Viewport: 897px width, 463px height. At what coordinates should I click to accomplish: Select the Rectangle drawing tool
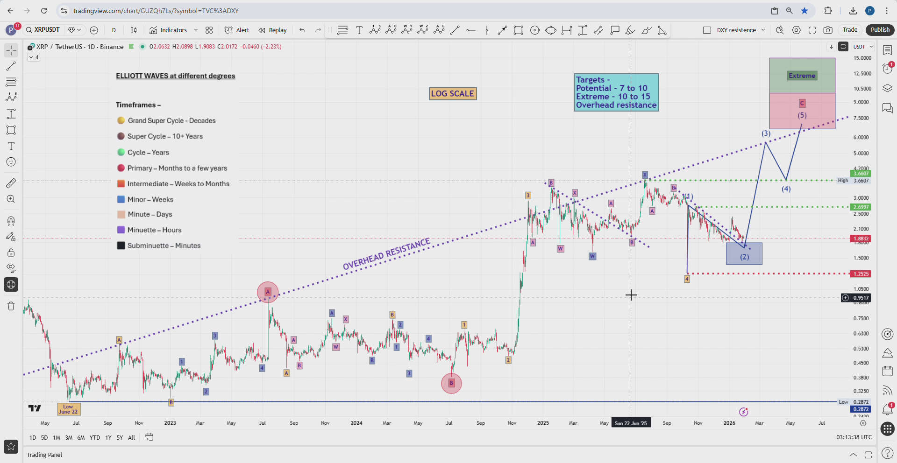(519, 30)
